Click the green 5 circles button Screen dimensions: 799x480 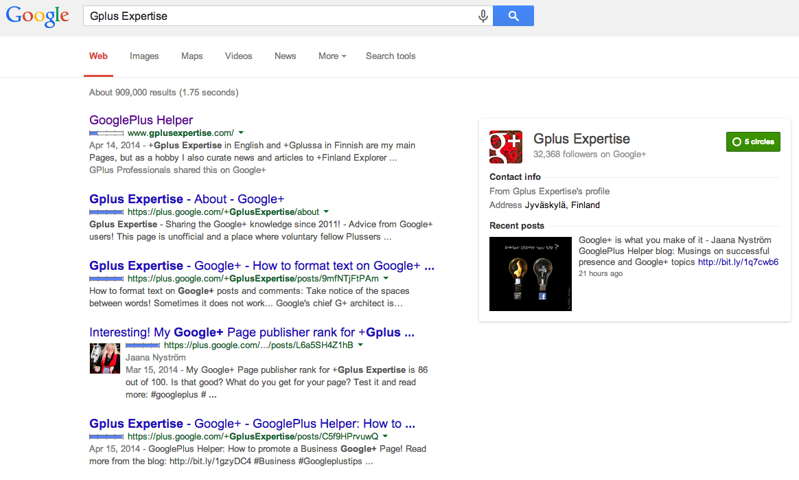coord(753,141)
